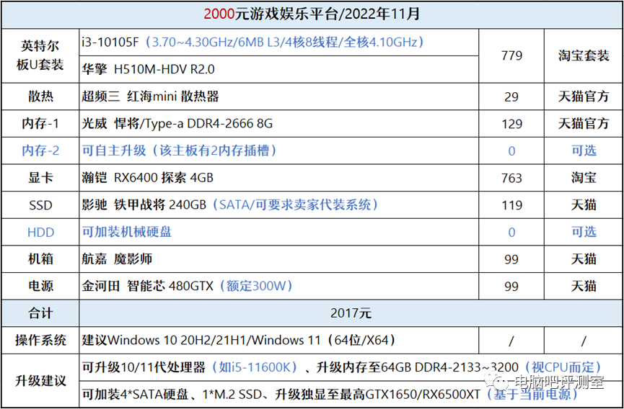Click the blue 'HDD' row label
Viewport: 624px width, 409px height.
40,232
